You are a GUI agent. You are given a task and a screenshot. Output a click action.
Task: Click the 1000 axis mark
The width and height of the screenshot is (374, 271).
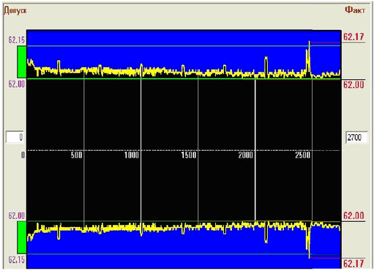pos(132,155)
